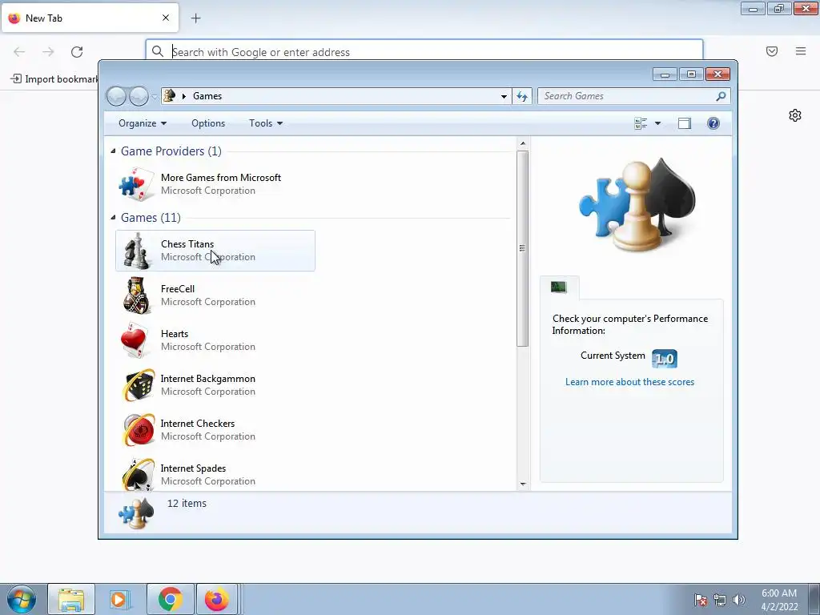Select the Hearts card icon

pyautogui.click(x=135, y=340)
